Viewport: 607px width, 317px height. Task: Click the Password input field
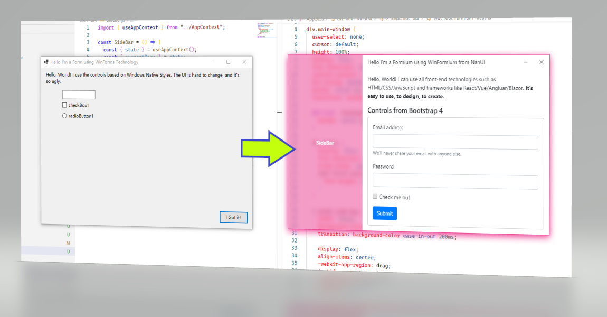click(455, 182)
